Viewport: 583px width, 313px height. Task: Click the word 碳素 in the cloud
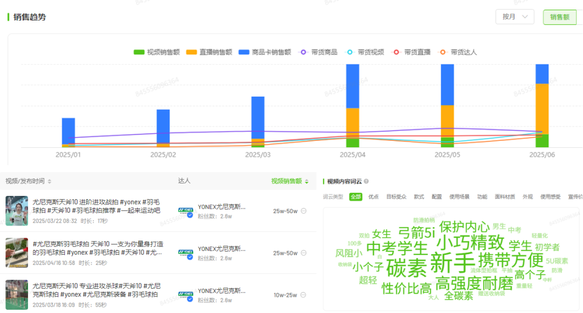407,268
